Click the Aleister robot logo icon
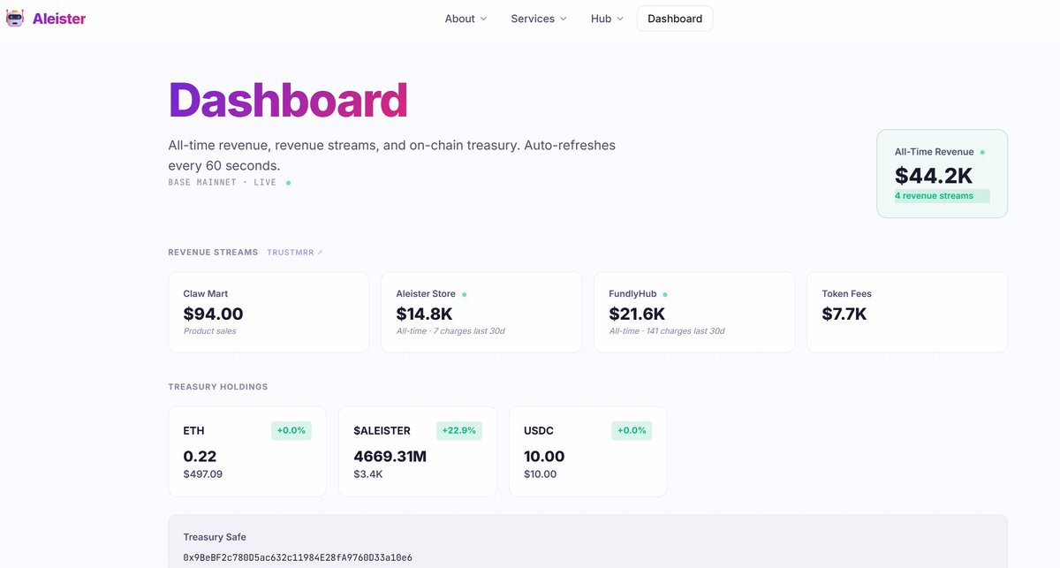1060x568 pixels. point(15,18)
